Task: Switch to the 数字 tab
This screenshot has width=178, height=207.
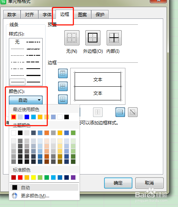Action: 12,14
